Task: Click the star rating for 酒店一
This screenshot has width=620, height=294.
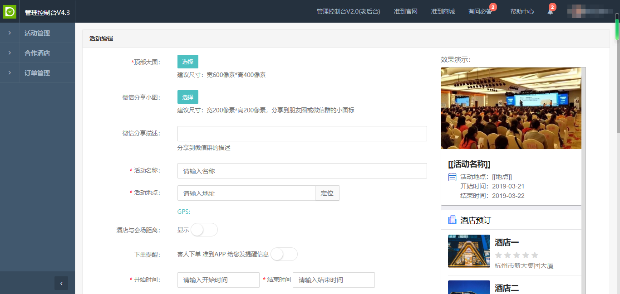Action: [517, 255]
